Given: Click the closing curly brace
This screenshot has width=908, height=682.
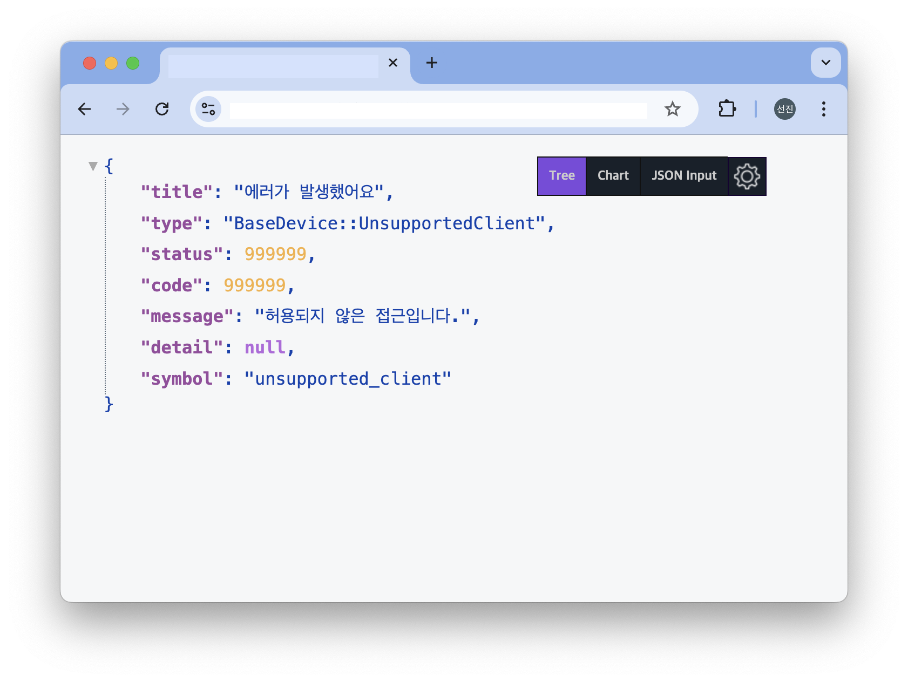Looking at the screenshot, I should 109,404.
